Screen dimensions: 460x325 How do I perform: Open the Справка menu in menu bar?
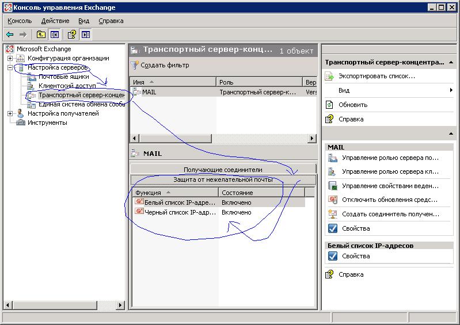(x=111, y=21)
